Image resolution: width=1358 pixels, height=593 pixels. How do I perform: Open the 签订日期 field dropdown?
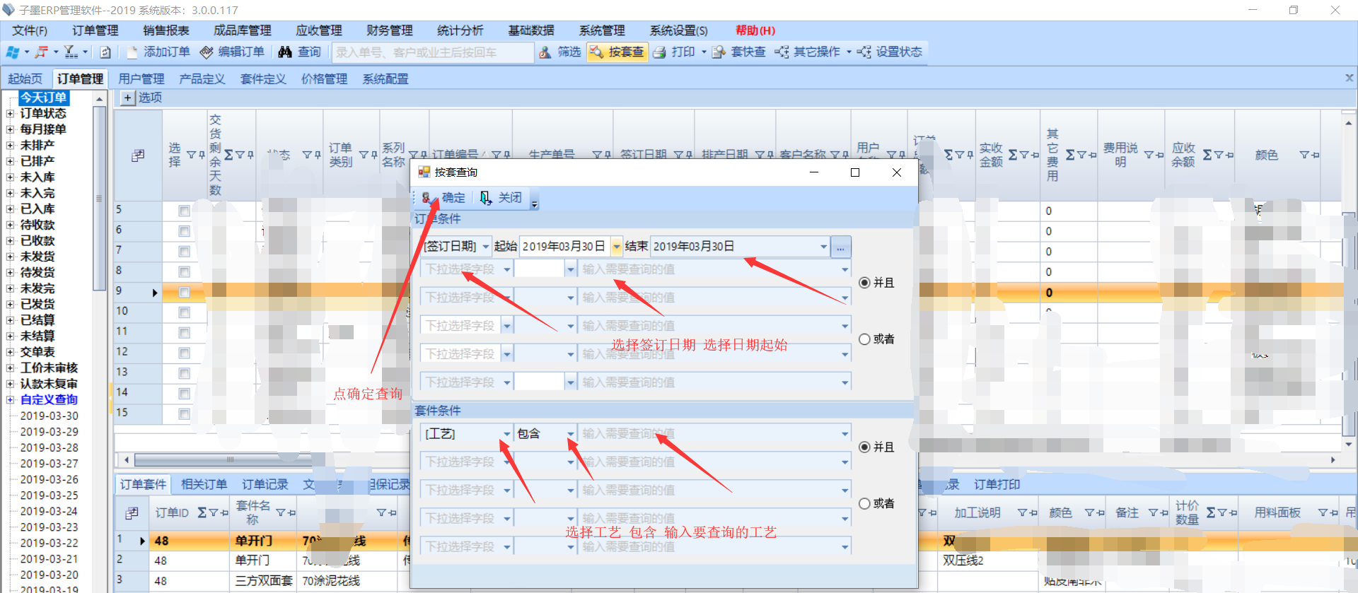[486, 247]
